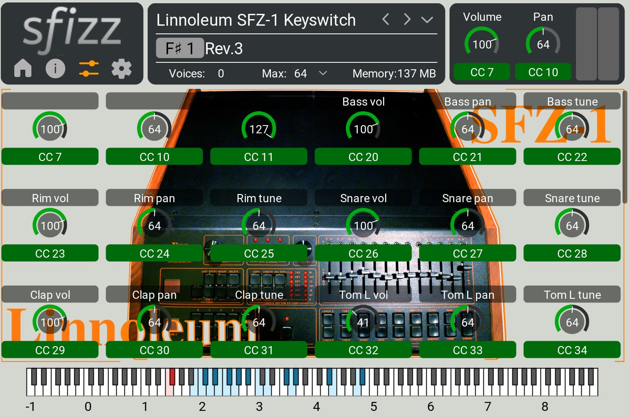Click the Tom L tune title label

pyautogui.click(x=572, y=294)
